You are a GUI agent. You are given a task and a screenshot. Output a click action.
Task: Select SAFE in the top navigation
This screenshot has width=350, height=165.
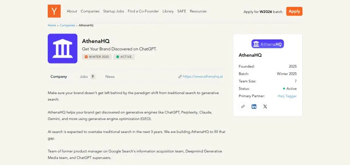[182, 11]
